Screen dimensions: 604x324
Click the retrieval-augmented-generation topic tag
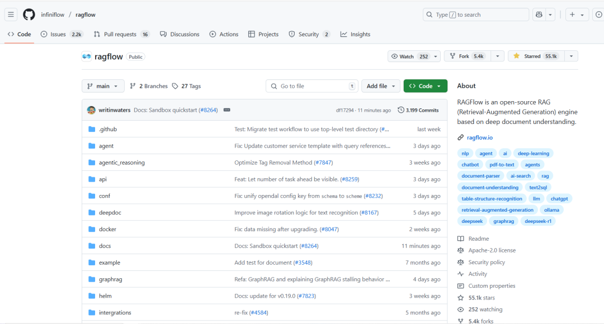pyautogui.click(x=497, y=209)
